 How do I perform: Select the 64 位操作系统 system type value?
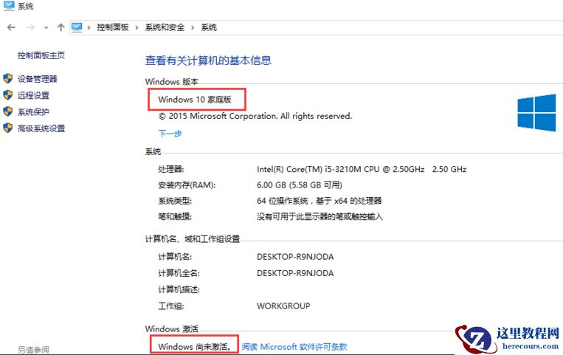point(320,201)
